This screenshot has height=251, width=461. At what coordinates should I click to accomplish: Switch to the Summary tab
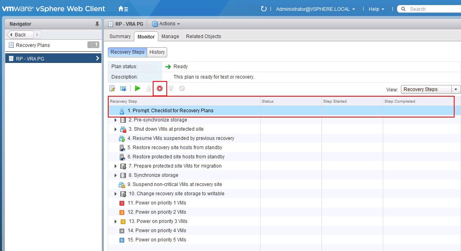tap(120, 36)
